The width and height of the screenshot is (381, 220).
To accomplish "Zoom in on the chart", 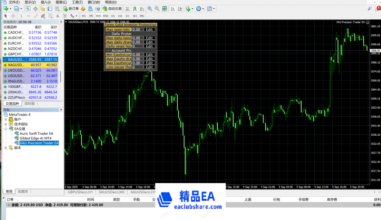I will tap(150, 9).
